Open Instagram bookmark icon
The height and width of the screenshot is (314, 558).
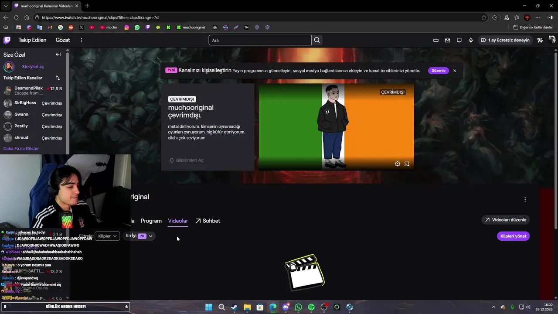(127, 27)
